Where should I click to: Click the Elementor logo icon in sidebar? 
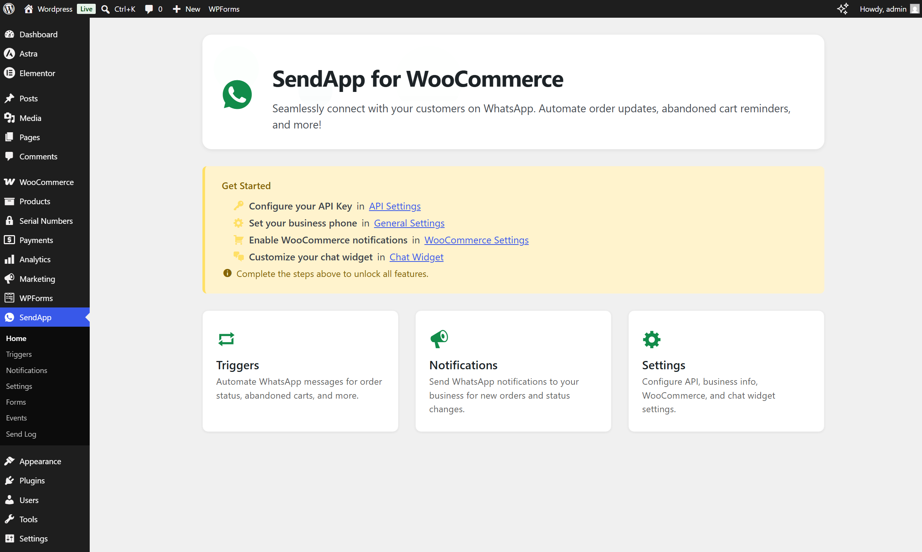[9, 73]
